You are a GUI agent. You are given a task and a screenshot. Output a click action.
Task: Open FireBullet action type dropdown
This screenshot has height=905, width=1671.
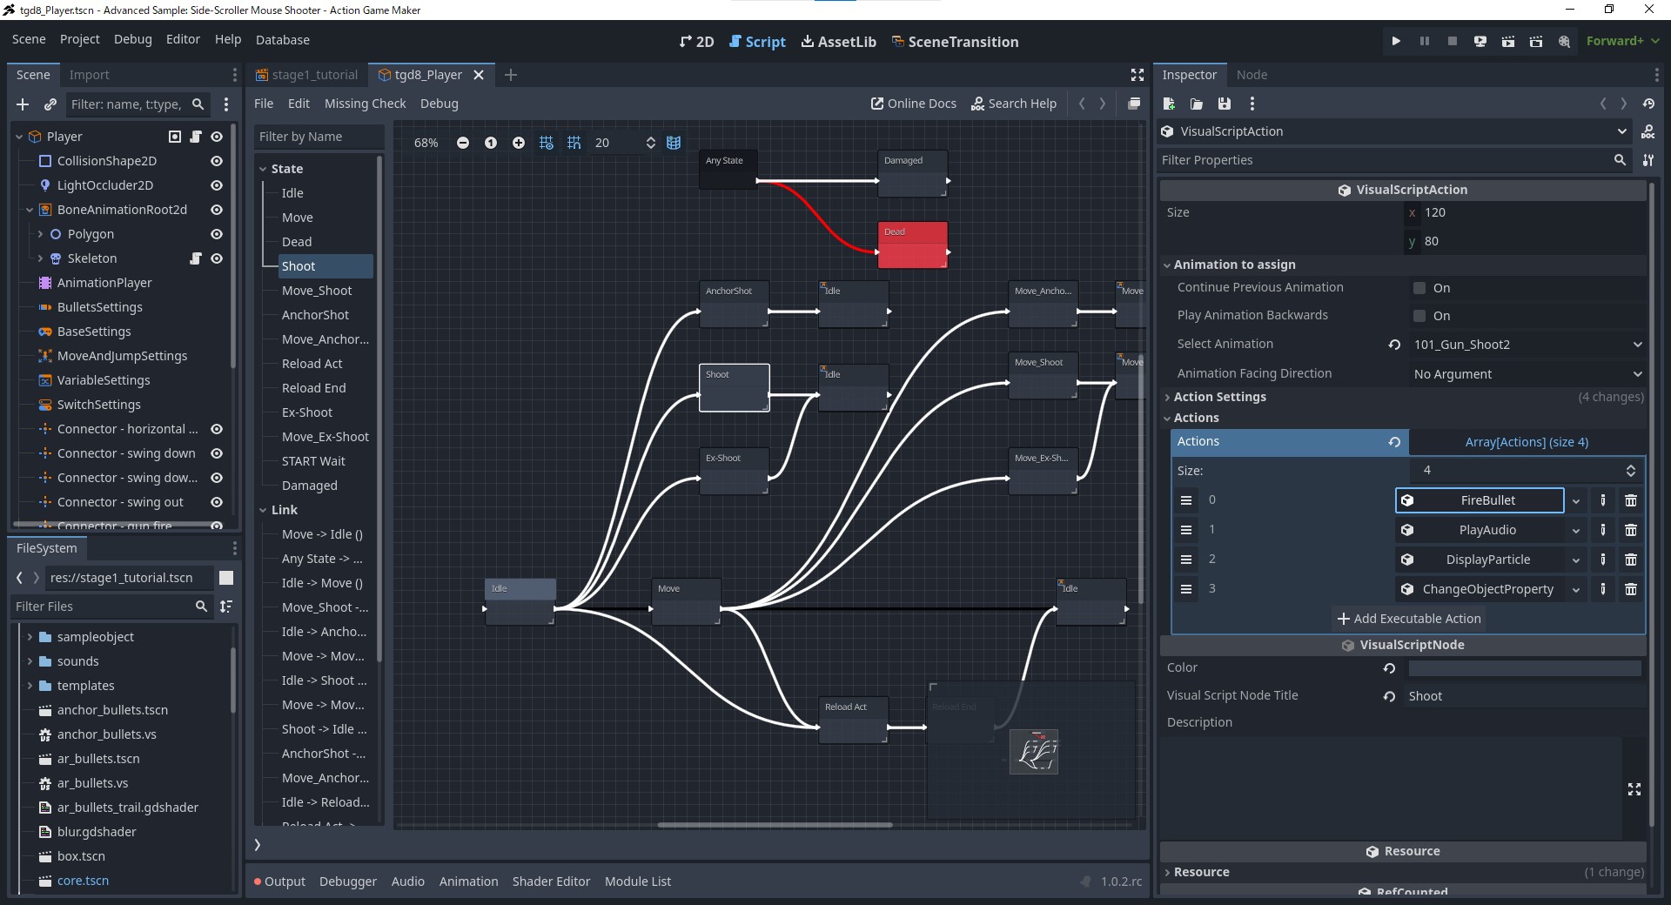point(1576,500)
